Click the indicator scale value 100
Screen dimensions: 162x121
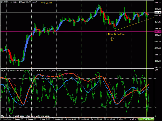156,70
